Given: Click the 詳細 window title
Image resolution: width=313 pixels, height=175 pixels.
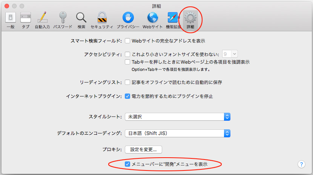Looking at the screenshot, I should (x=156, y=6).
